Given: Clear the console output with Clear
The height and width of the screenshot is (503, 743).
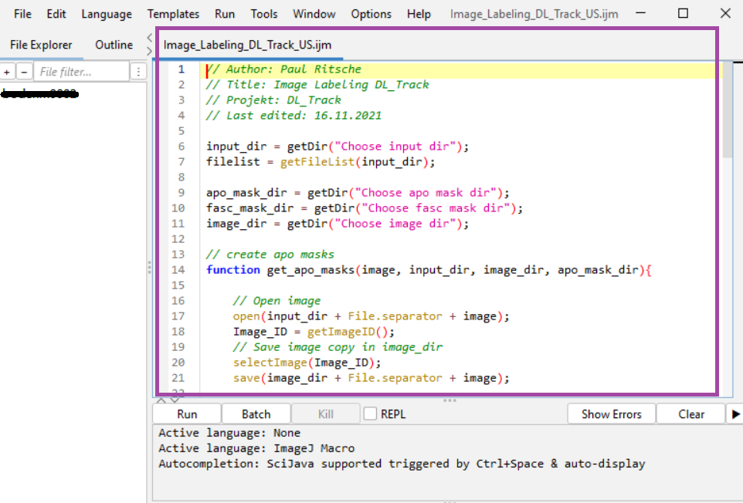Looking at the screenshot, I should (690, 414).
